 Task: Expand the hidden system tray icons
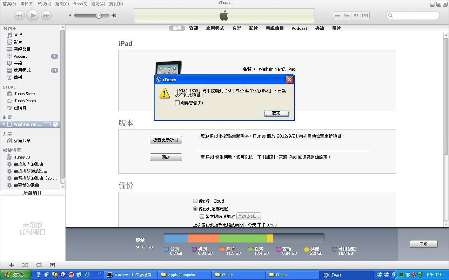click(x=394, y=275)
